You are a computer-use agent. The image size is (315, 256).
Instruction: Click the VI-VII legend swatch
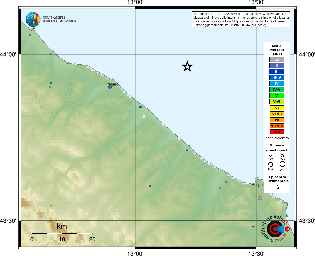[x=277, y=114]
